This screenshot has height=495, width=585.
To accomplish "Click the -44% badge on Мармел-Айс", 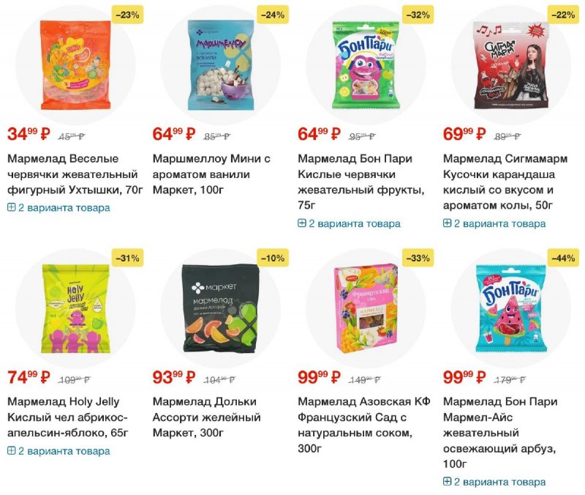I will (x=563, y=258).
